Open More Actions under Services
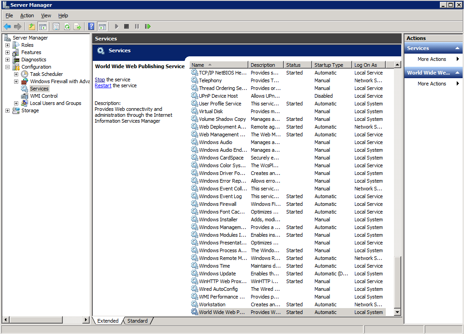 coord(432,59)
